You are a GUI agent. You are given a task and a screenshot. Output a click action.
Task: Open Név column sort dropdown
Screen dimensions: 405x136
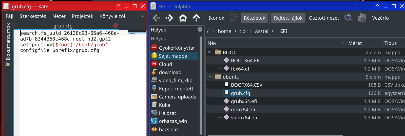click(343, 43)
